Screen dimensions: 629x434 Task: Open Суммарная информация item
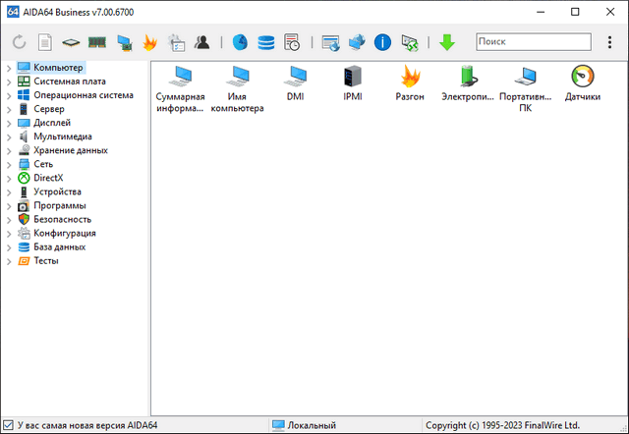[181, 86]
